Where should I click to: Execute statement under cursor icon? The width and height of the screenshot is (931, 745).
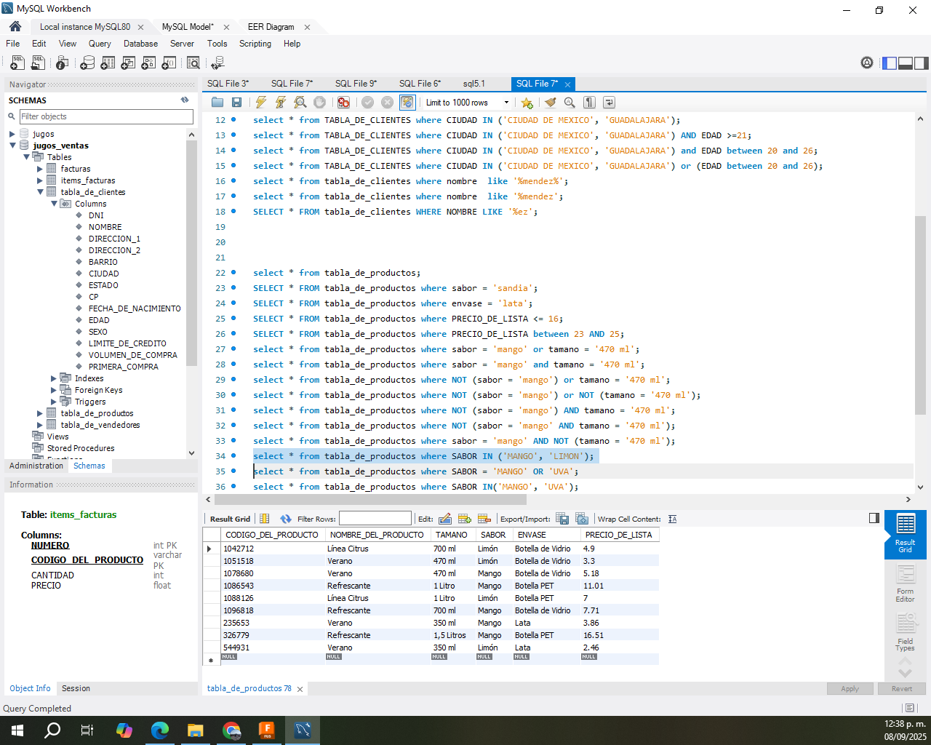click(x=280, y=103)
